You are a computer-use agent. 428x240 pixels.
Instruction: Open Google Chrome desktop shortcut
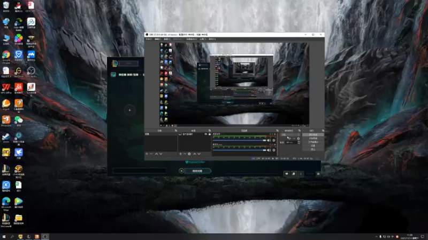(6, 57)
